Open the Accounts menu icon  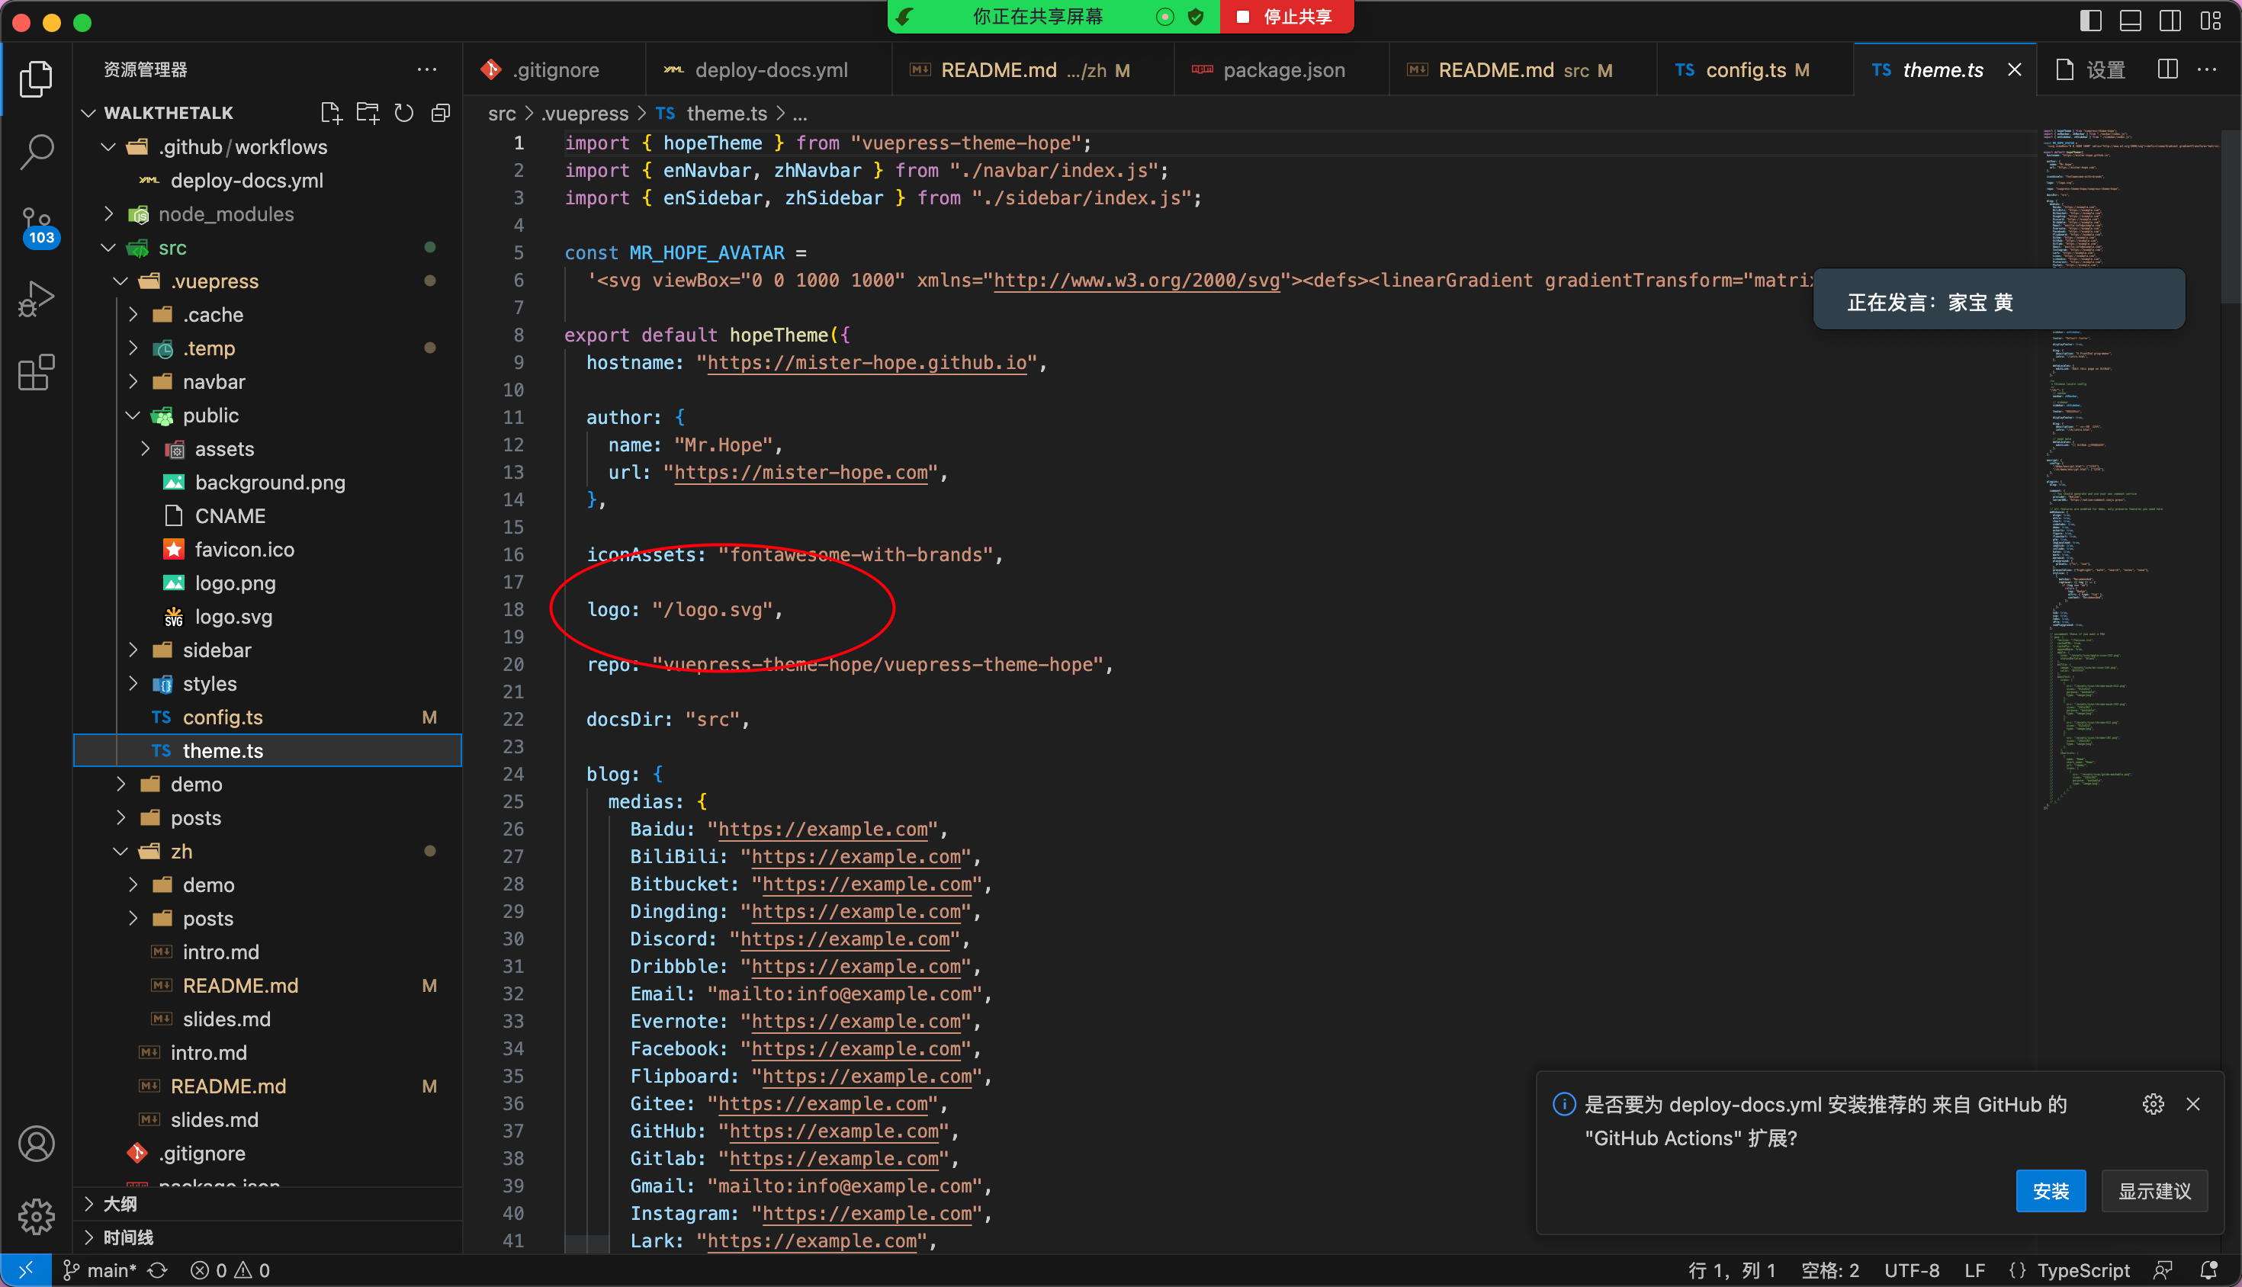[x=37, y=1144]
